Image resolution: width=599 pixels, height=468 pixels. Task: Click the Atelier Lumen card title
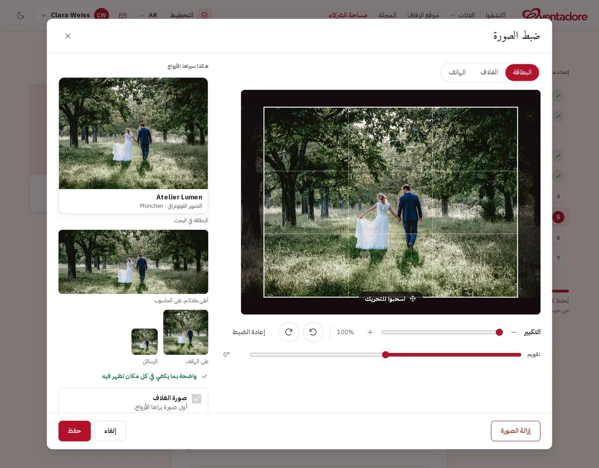point(179,197)
